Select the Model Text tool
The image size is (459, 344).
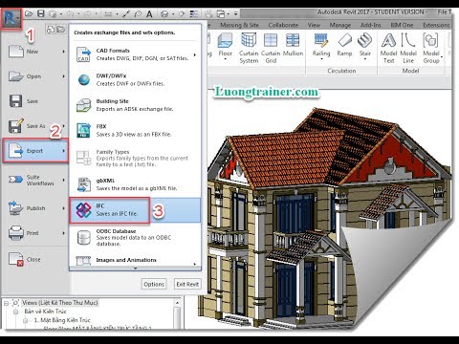pyautogui.click(x=388, y=48)
